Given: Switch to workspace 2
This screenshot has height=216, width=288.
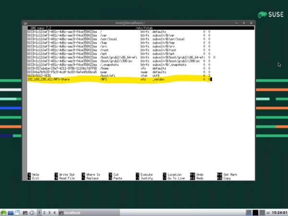Looking at the screenshot, I should [x=44, y=213].
